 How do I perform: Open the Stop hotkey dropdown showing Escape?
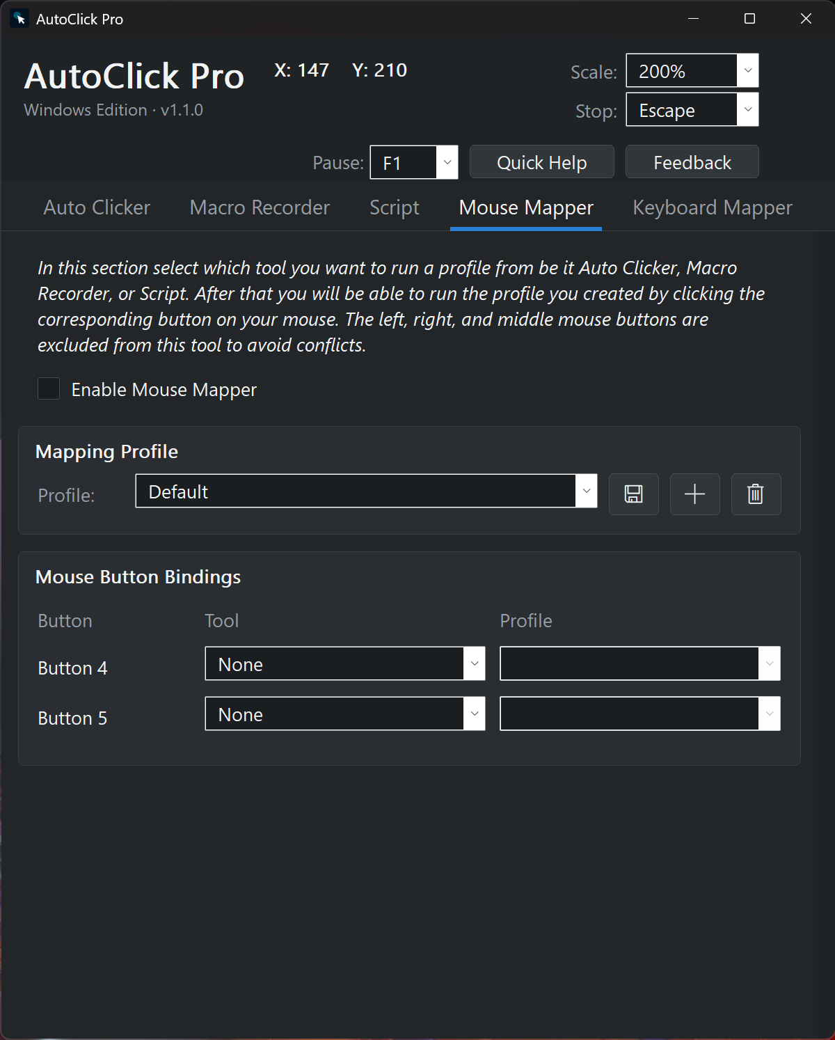(x=692, y=109)
